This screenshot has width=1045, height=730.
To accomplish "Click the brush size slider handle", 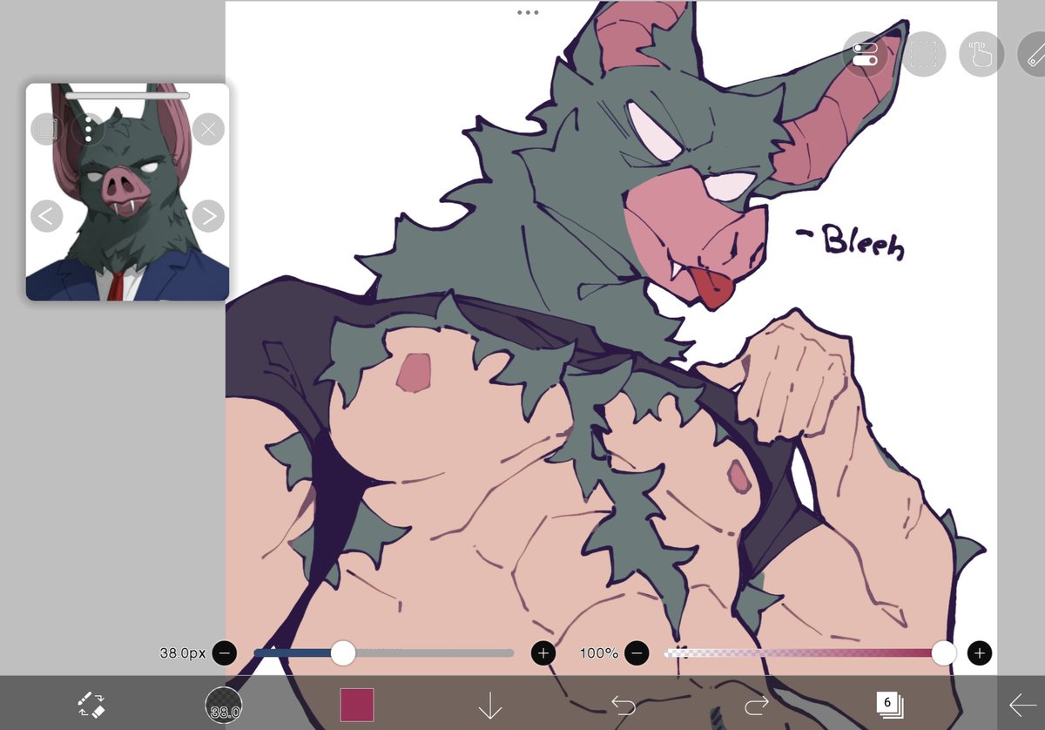I will (x=343, y=652).
